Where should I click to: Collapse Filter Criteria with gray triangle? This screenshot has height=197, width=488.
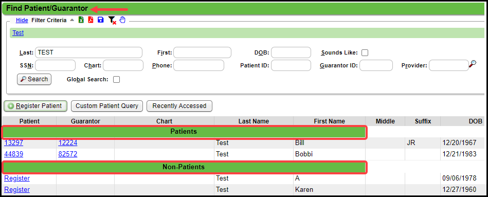pyautogui.click(x=72, y=20)
